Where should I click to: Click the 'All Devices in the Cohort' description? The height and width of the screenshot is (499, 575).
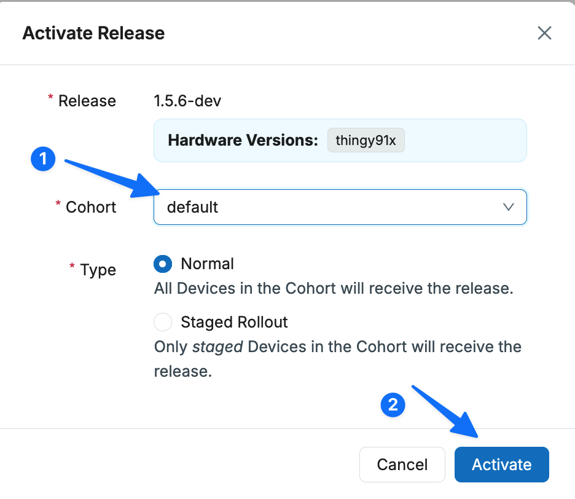334,288
